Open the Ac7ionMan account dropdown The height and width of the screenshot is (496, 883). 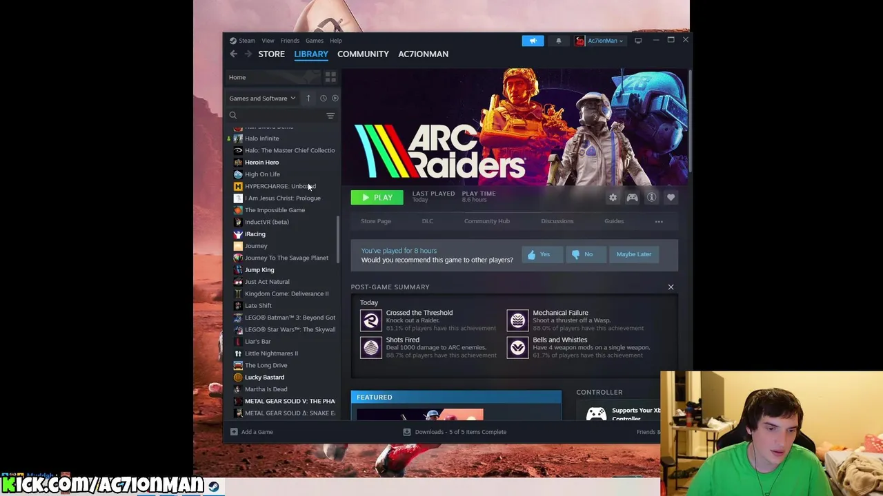click(x=599, y=41)
